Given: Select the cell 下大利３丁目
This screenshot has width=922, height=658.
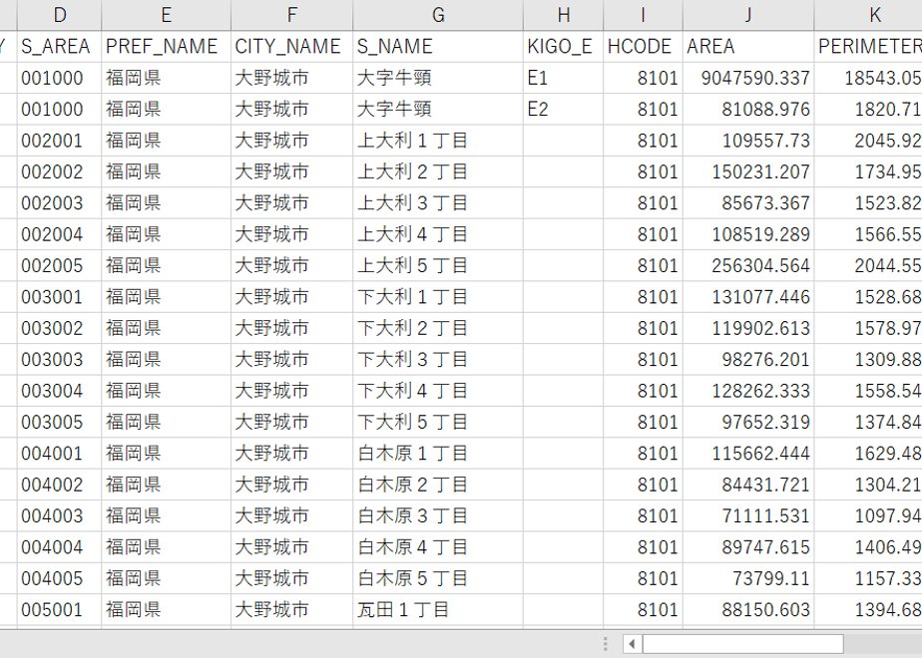Looking at the screenshot, I should (x=438, y=360).
